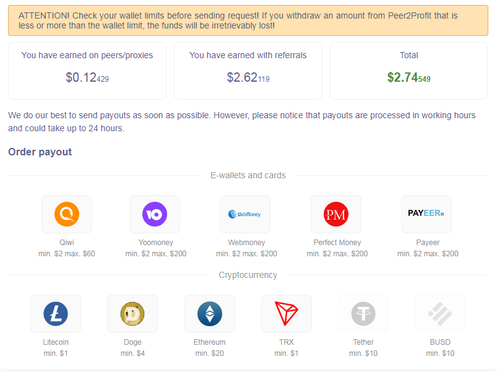Select Perfect Money payout option
The width and height of the screenshot is (497, 372).
click(x=336, y=214)
